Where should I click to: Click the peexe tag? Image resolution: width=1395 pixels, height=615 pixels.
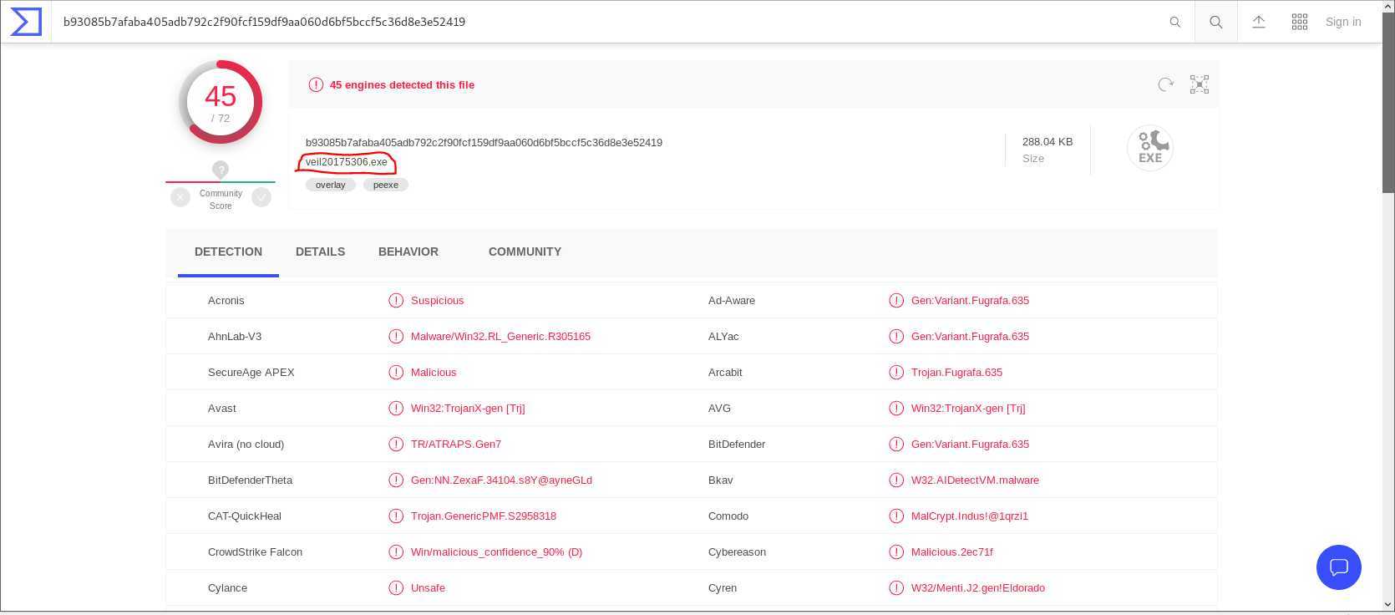click(x=386, y=185)
